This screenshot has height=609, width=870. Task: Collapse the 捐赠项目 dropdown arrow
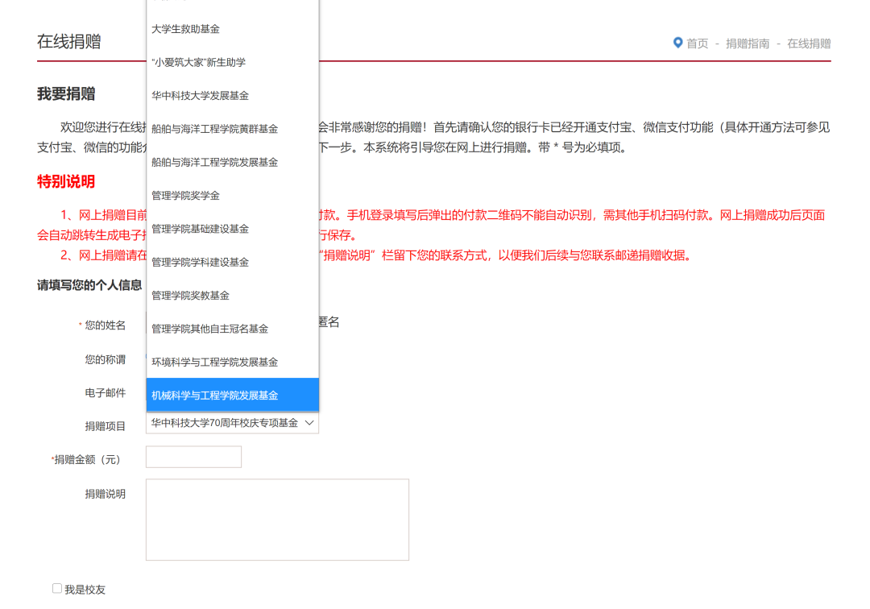pyautogui.click(x=309, y=423)
